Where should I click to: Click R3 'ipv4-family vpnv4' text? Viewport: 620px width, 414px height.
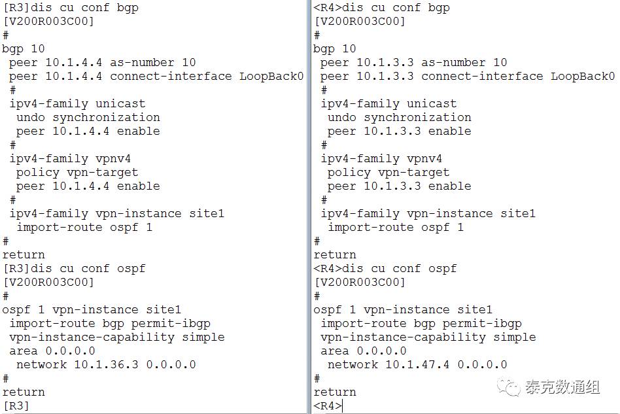pos(70,158)
